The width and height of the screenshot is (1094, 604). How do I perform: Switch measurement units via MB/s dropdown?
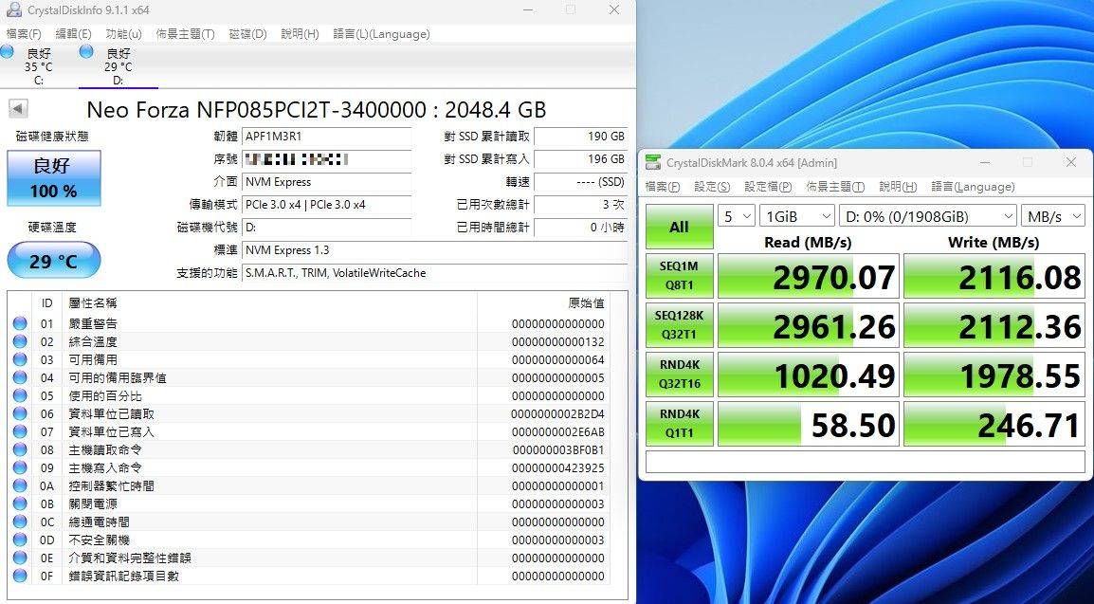(x=1053, y=216)
